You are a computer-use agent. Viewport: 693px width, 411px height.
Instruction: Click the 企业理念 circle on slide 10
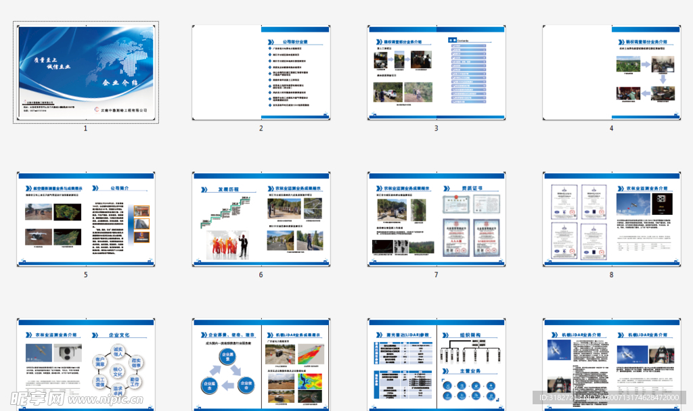209,385
